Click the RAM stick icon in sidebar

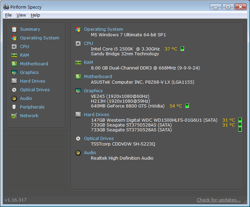click(x=14, y=55)
